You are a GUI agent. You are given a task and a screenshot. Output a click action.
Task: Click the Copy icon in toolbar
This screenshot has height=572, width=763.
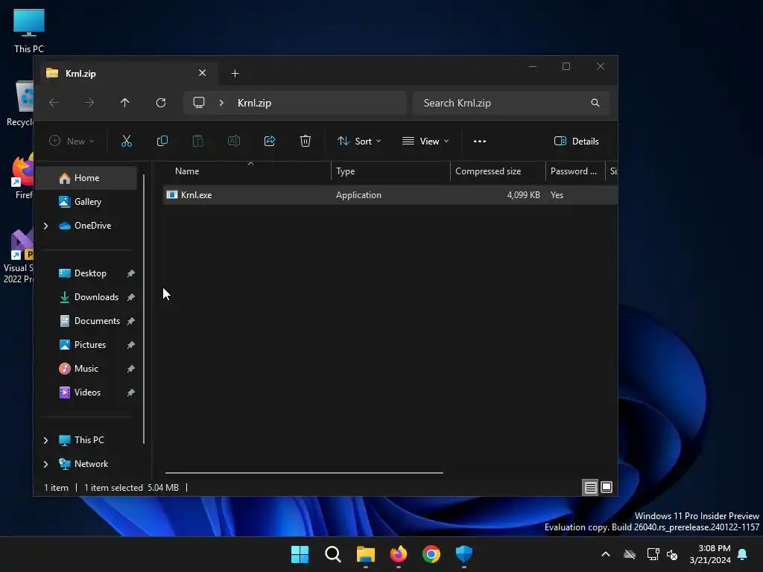click(x=162, y=141)
